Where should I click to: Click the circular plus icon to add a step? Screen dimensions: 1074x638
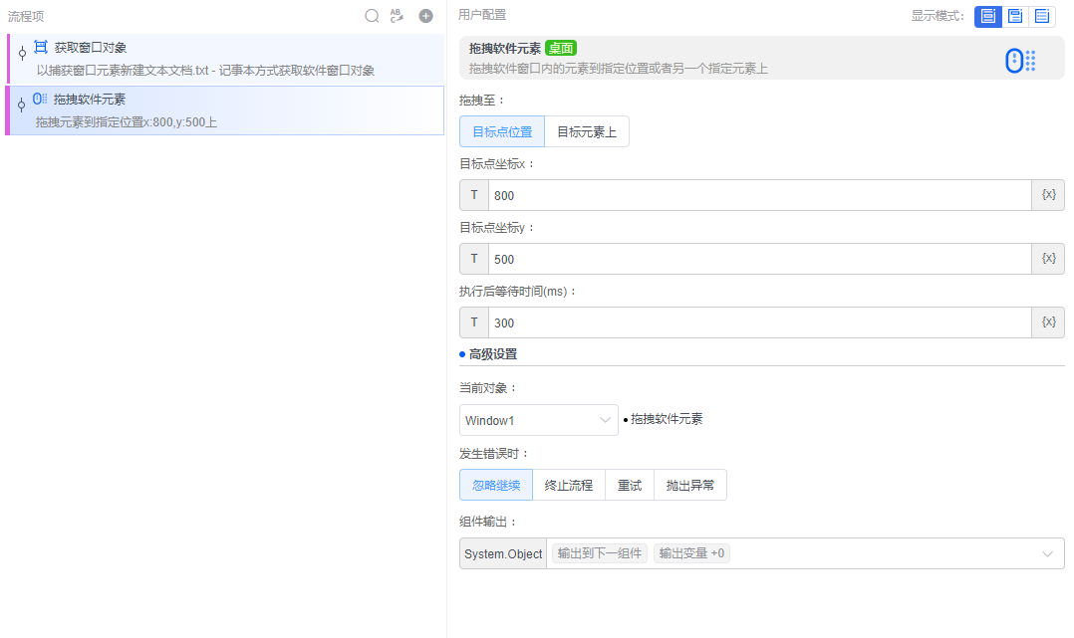coord(424,16)
